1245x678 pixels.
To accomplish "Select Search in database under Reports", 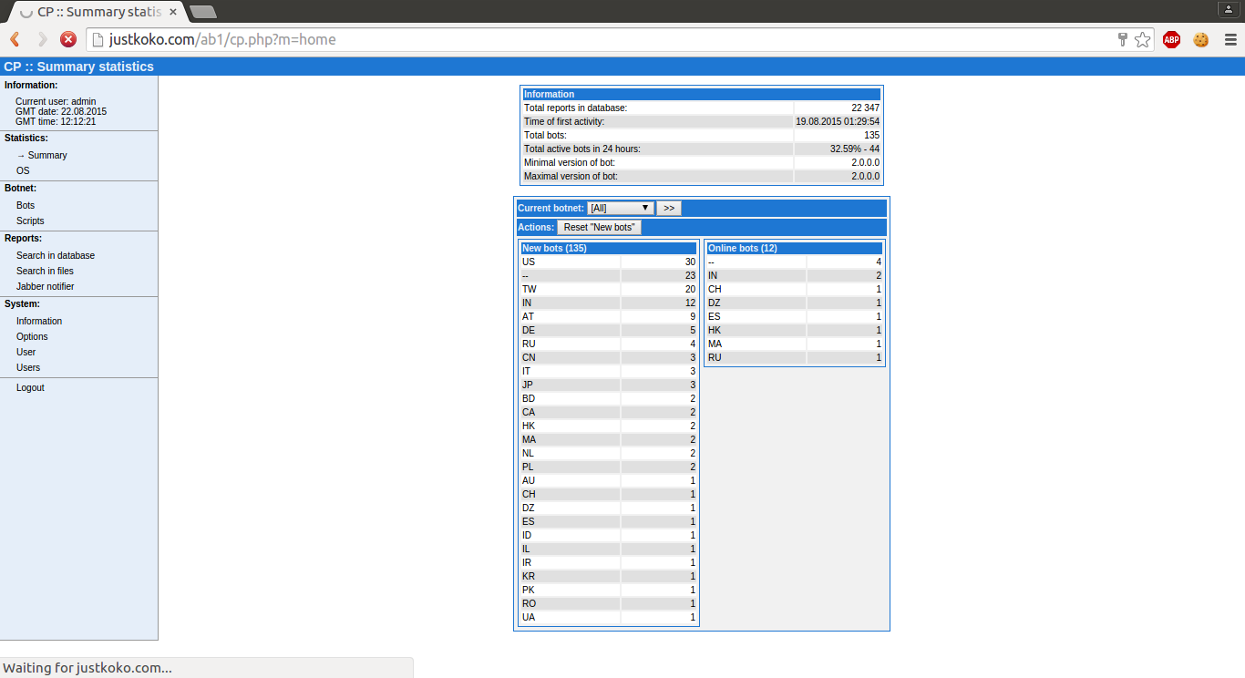I will pyautogui.click(x=56, y=255).
